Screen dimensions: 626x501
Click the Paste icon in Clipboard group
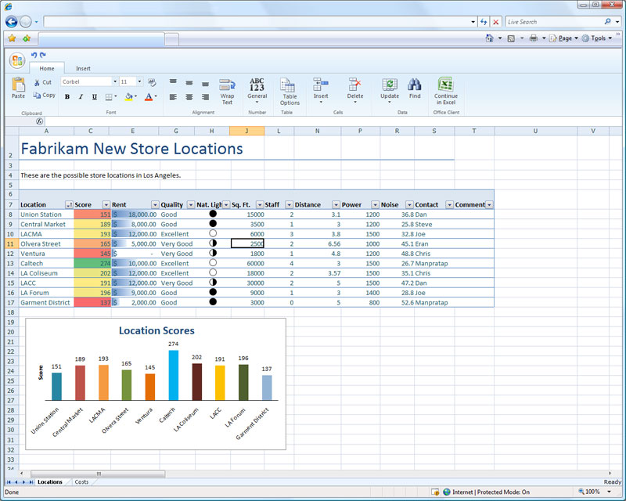[18, 86]
